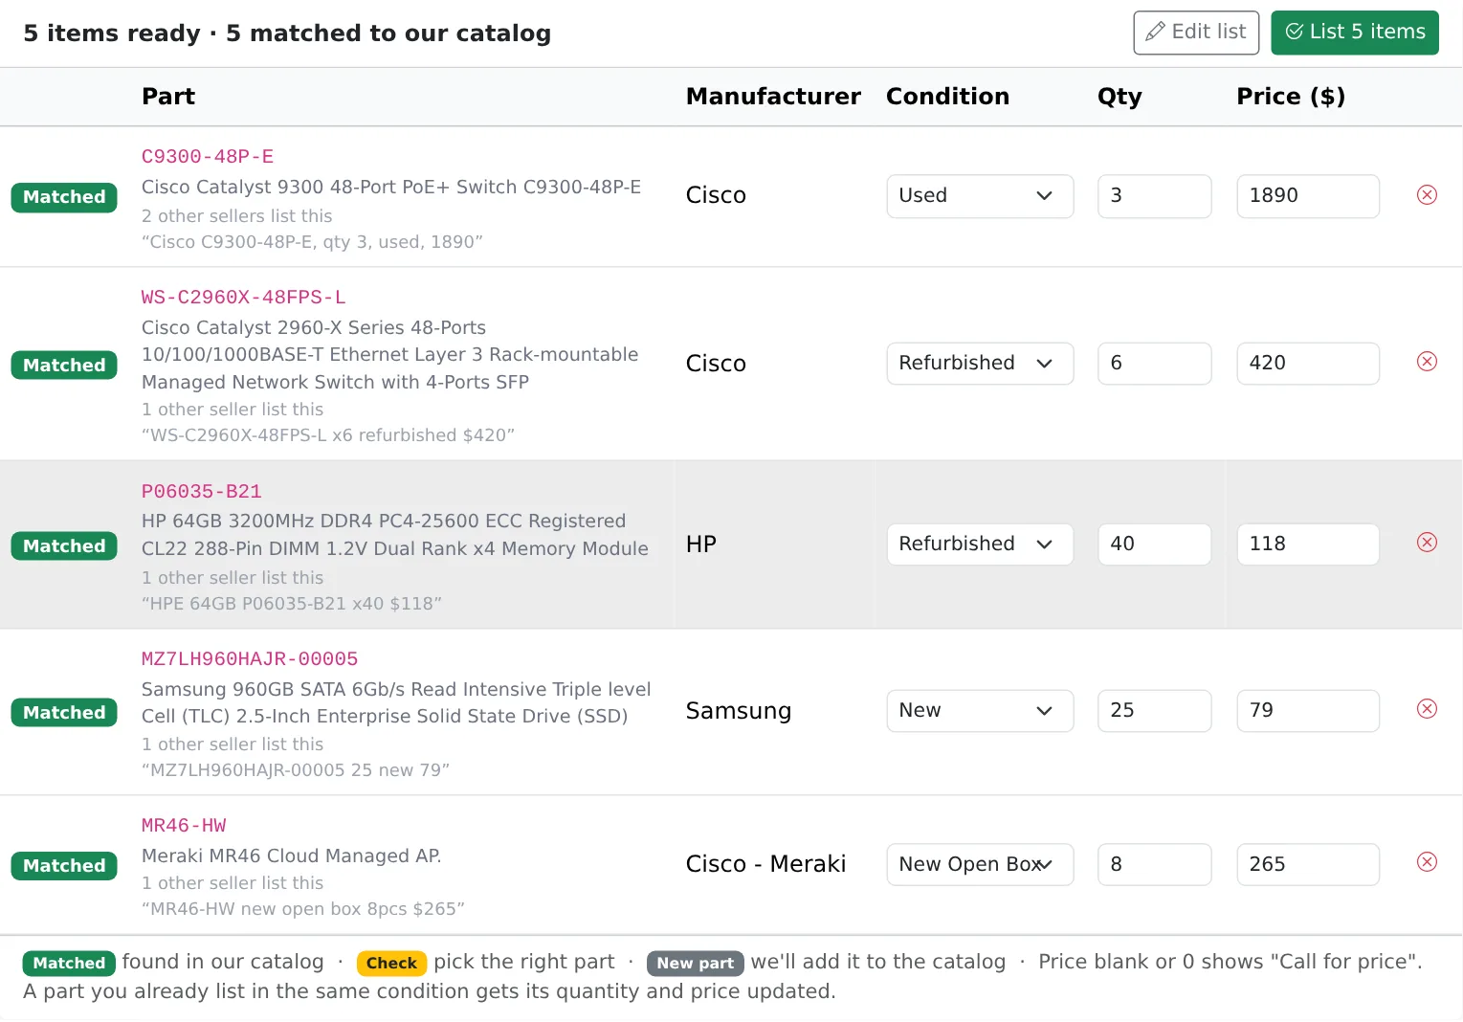Click List 5 items button

point(1355,33)
